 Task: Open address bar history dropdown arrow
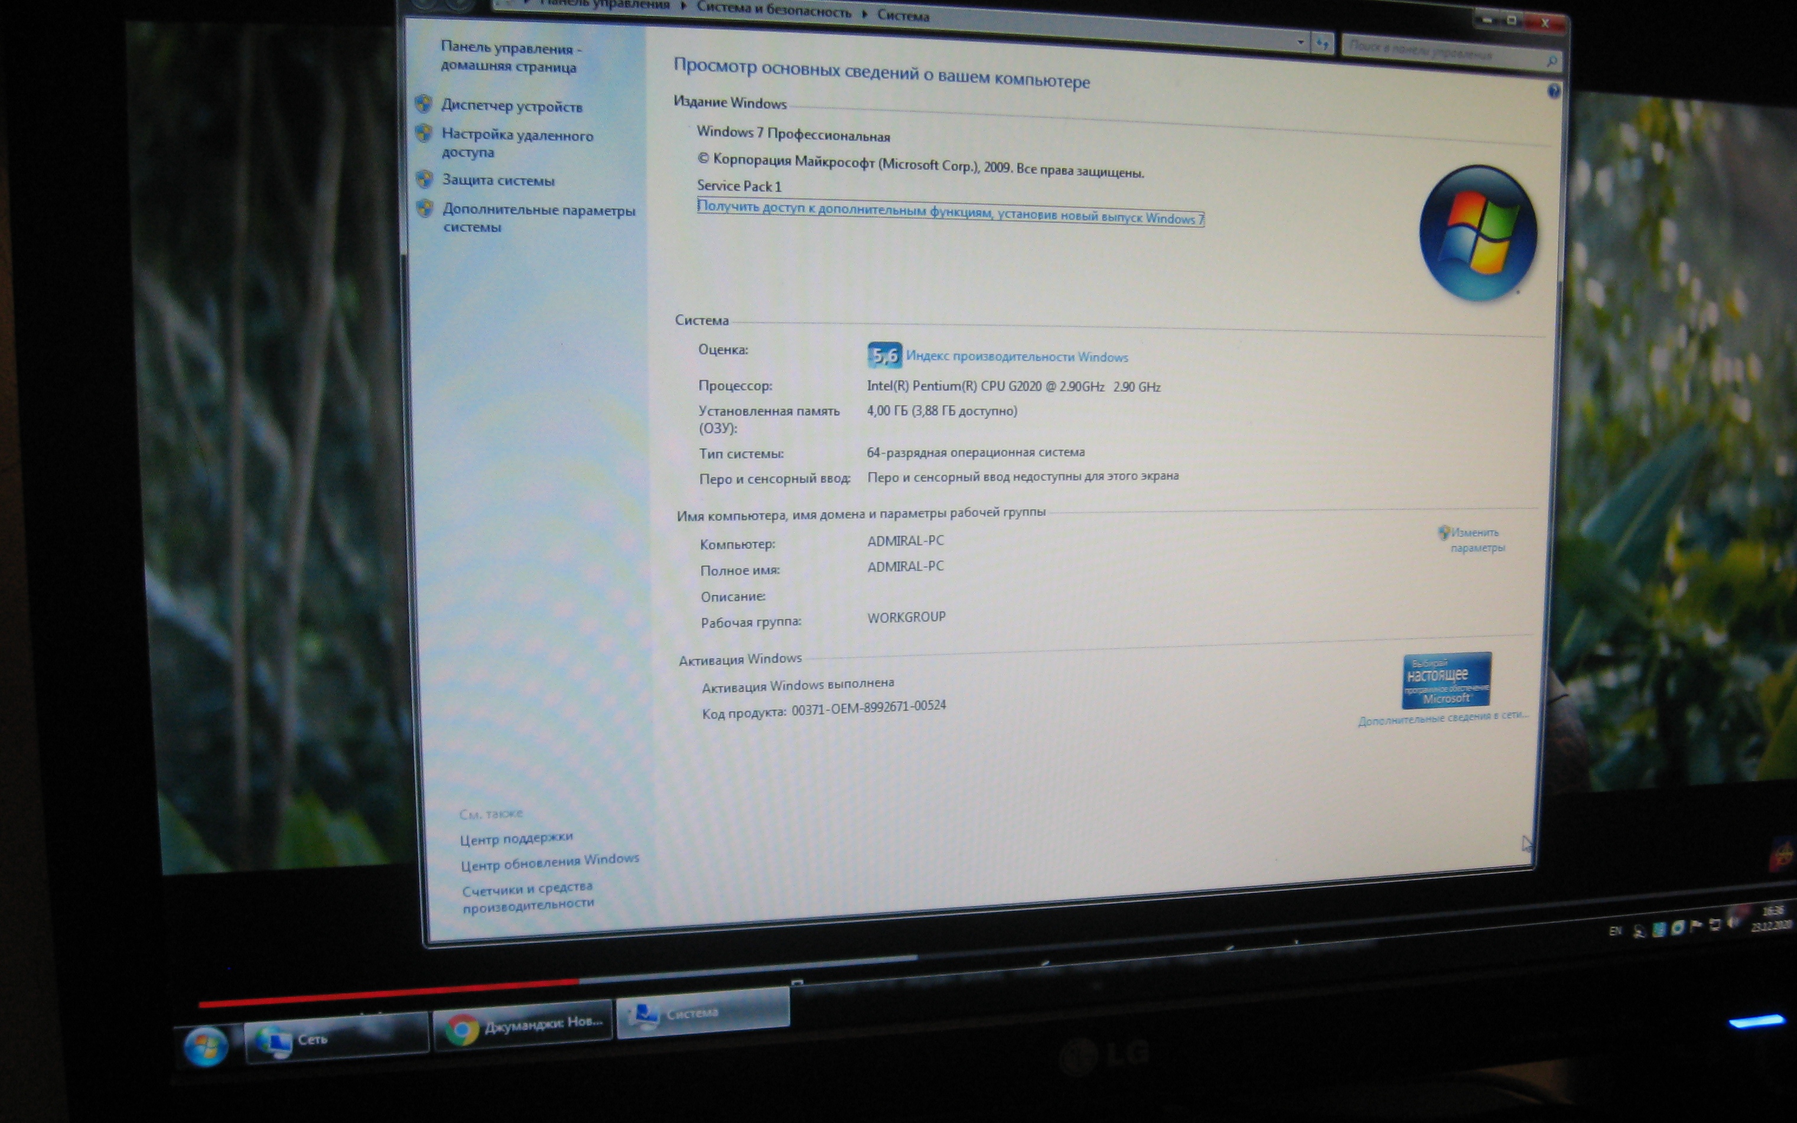click(1300, 41)
